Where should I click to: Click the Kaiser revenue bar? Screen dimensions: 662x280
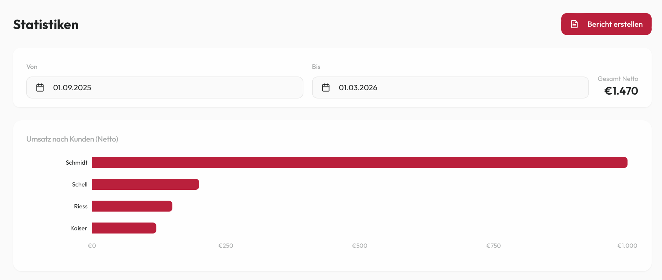124,228
